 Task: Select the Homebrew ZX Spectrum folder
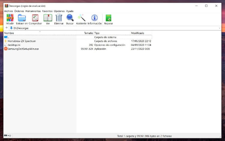tap(22, 41)
